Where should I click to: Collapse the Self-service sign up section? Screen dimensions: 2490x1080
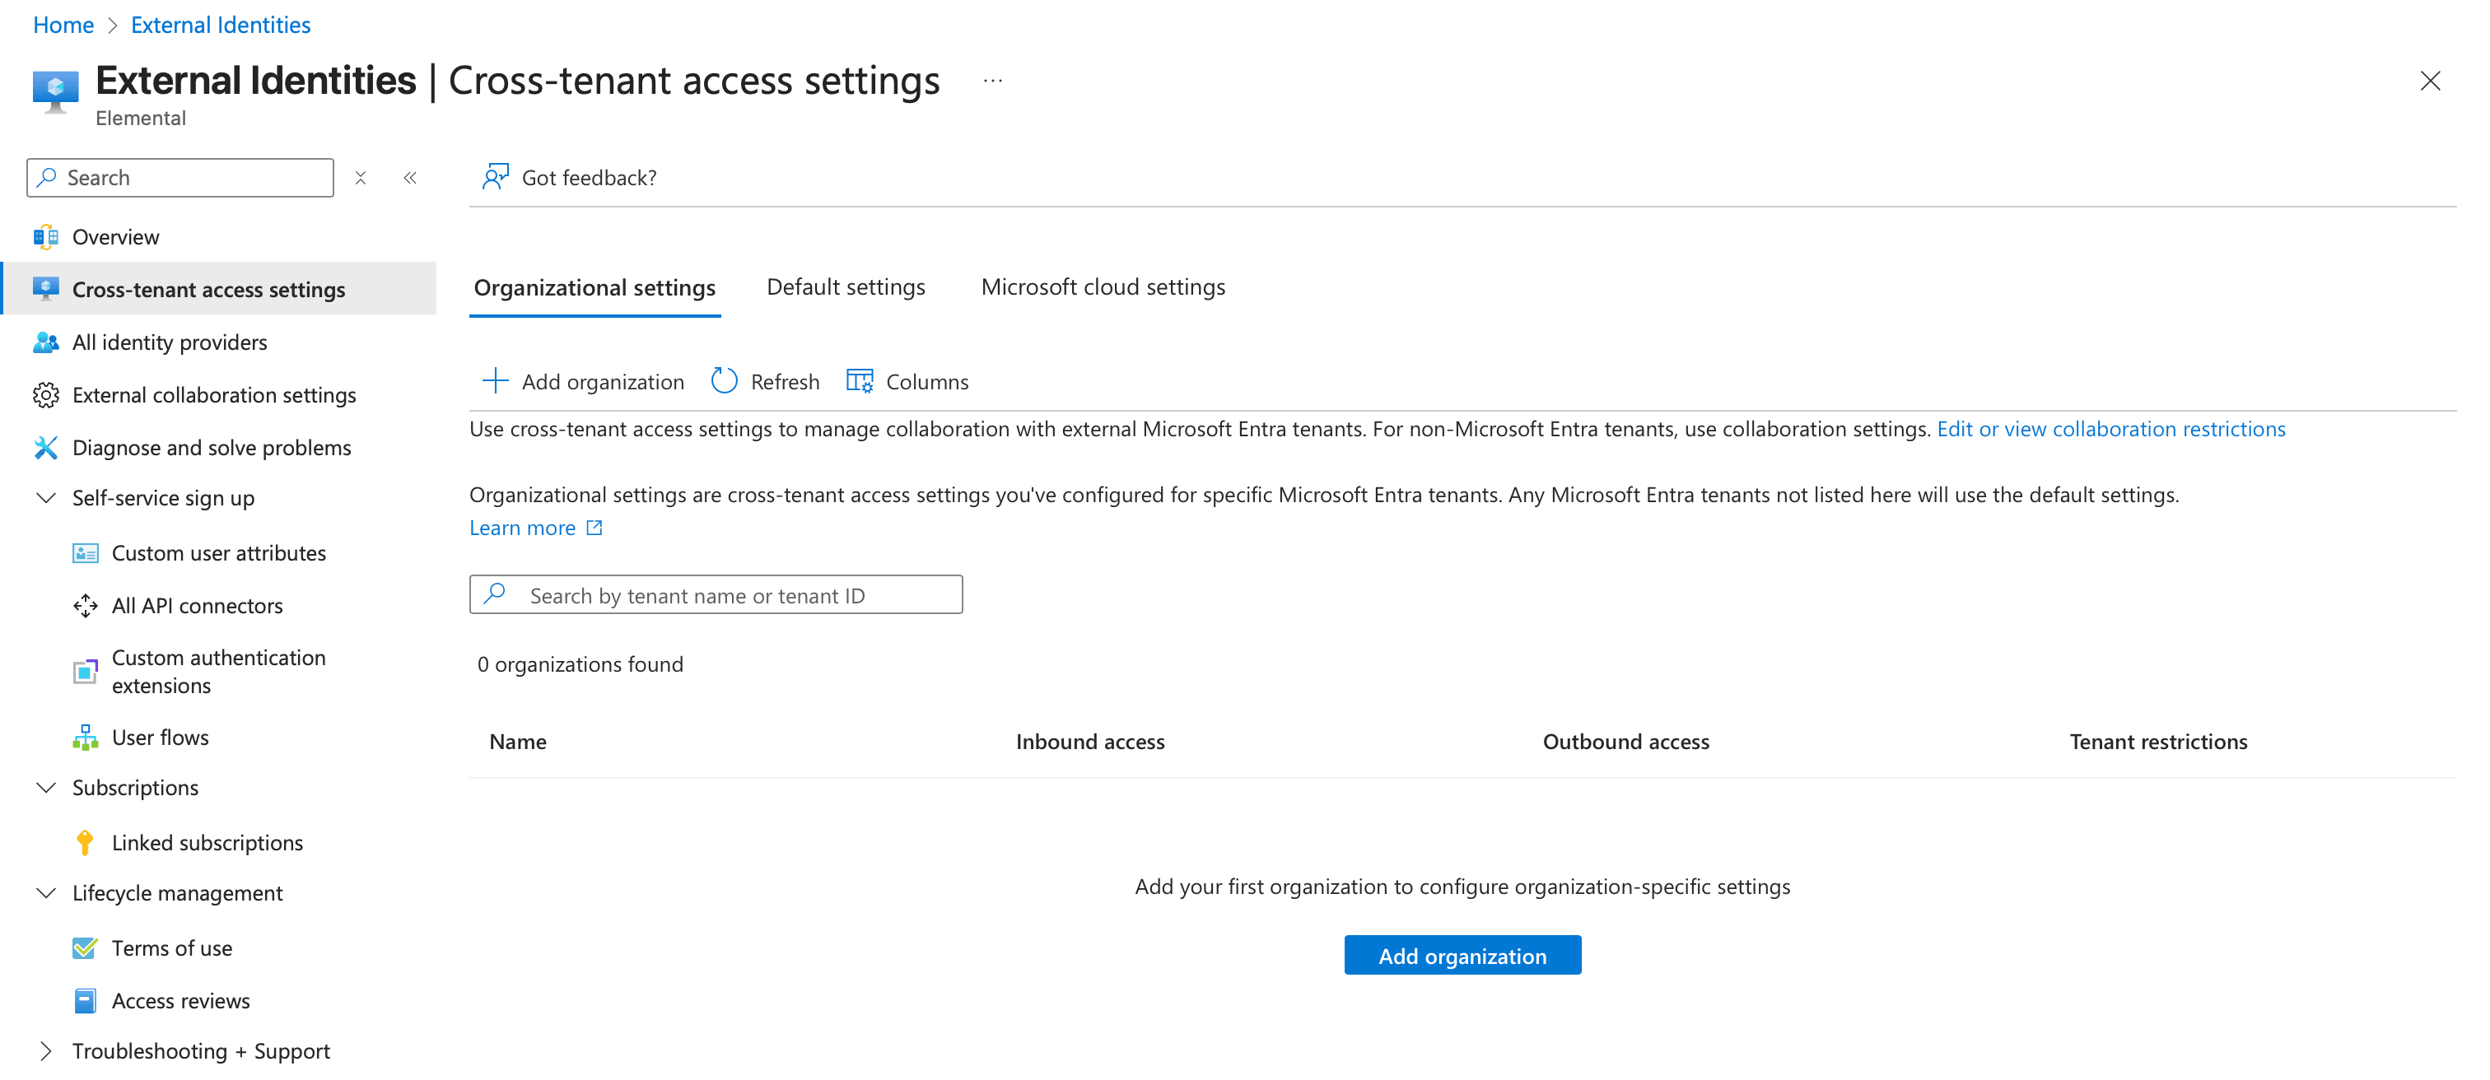click(x=45, y=497)
